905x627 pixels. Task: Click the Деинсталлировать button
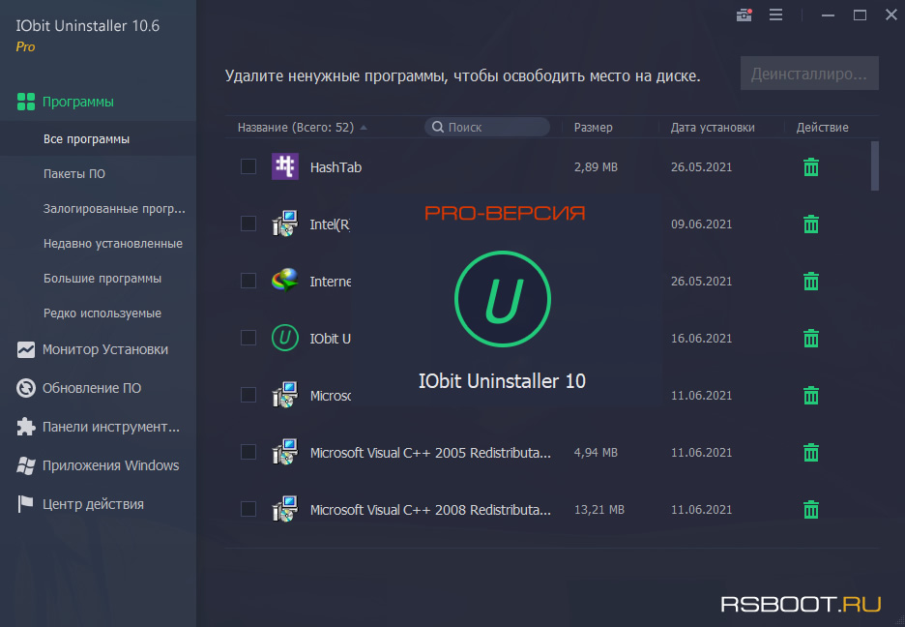tap(809, 74)
